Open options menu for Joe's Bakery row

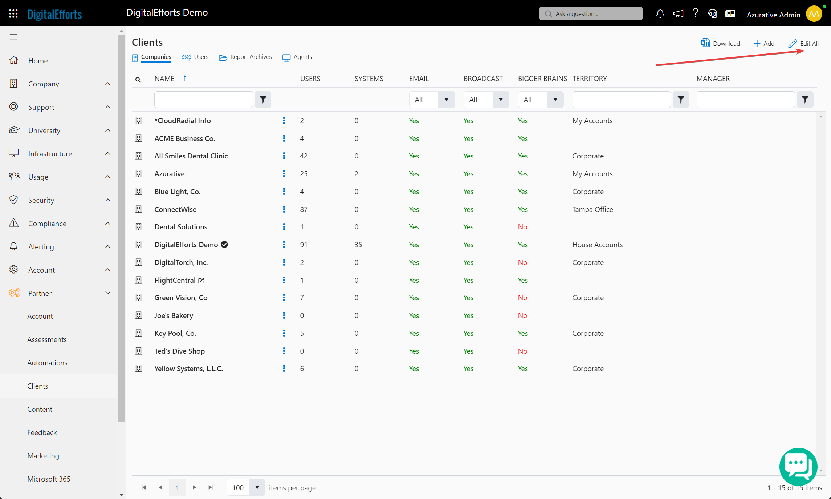coord(284,315)
